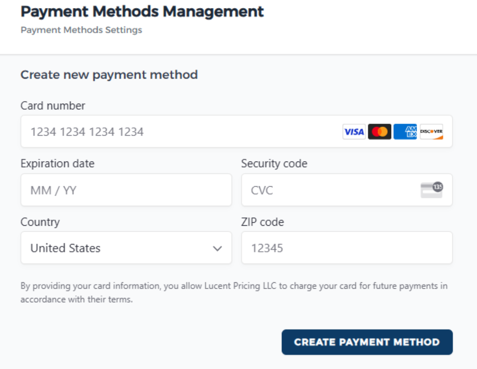Click the Expiration date label

57,163
